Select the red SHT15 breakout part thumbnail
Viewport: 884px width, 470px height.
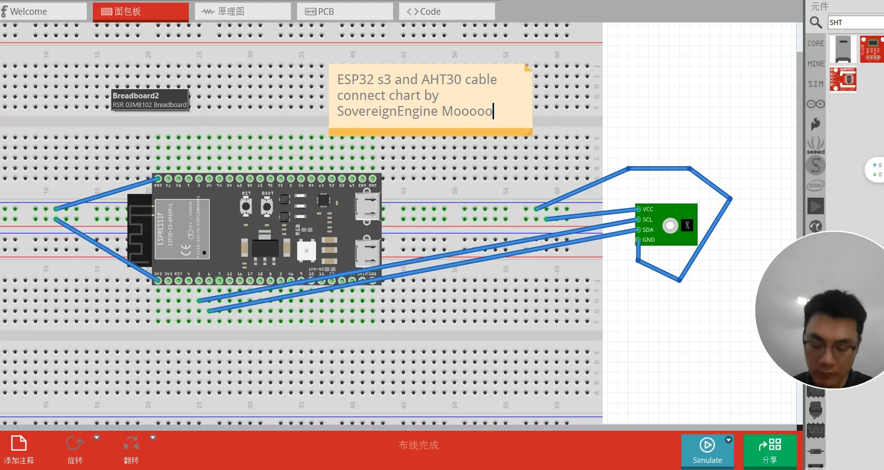coord(872,49)
